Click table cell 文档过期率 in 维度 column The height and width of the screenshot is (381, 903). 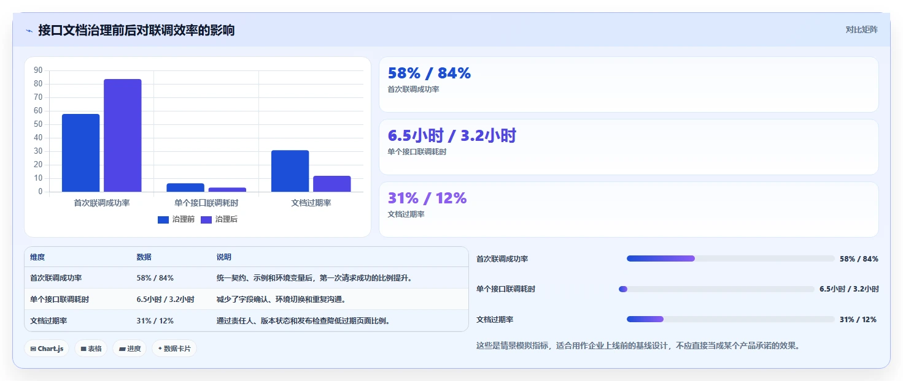click(48, 321)
